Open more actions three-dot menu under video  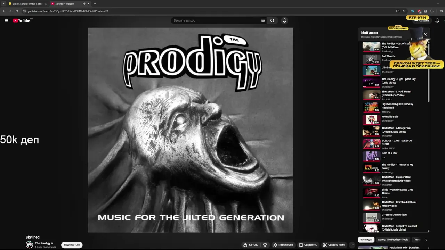[352, 245]
